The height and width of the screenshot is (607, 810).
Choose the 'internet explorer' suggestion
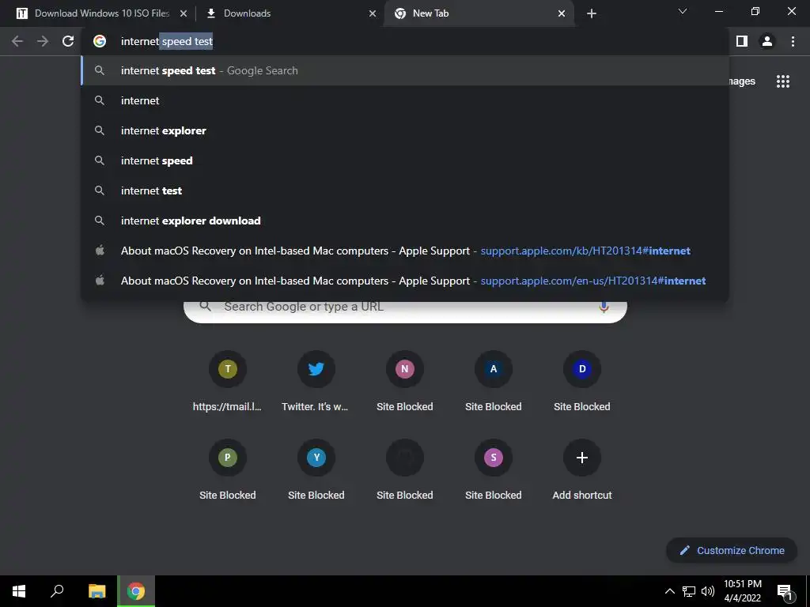tap(405, 130)
